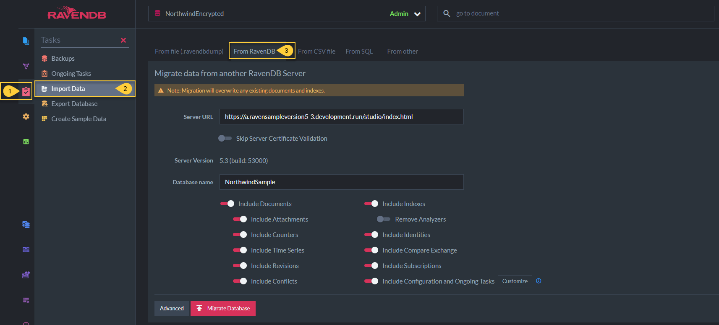Switch to From SQL tab
719x325 pixels.
pos(359,51)
